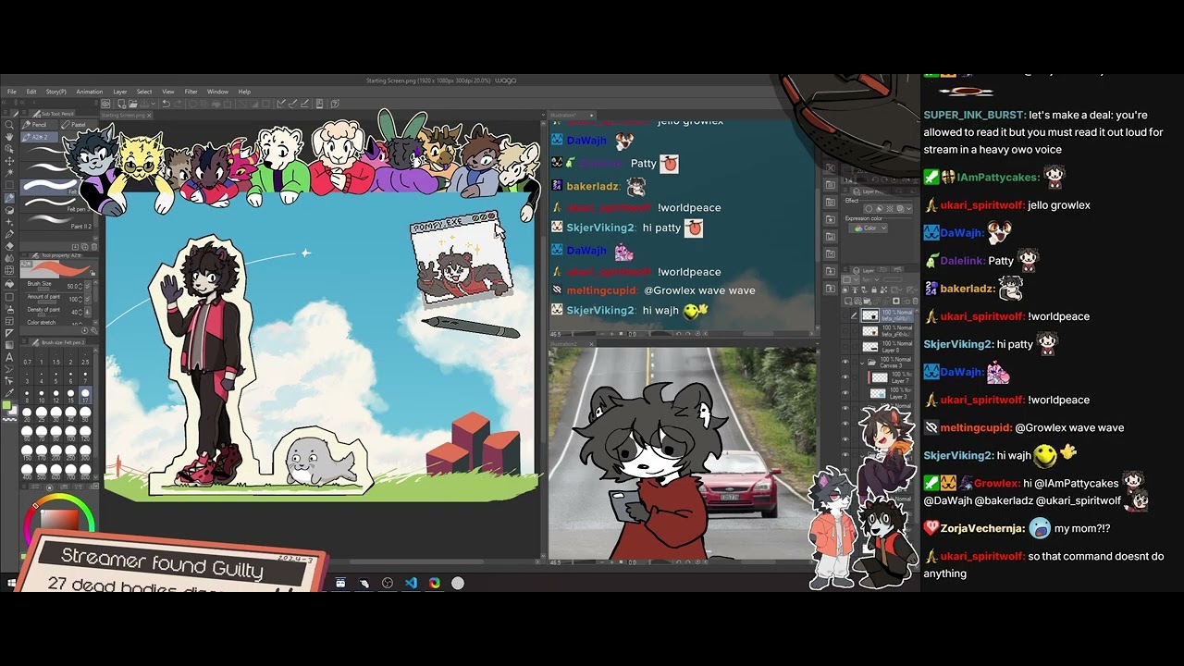Open the Expression color 'Color' dropdown
The image size is (1184, 666).
[869, 228]
